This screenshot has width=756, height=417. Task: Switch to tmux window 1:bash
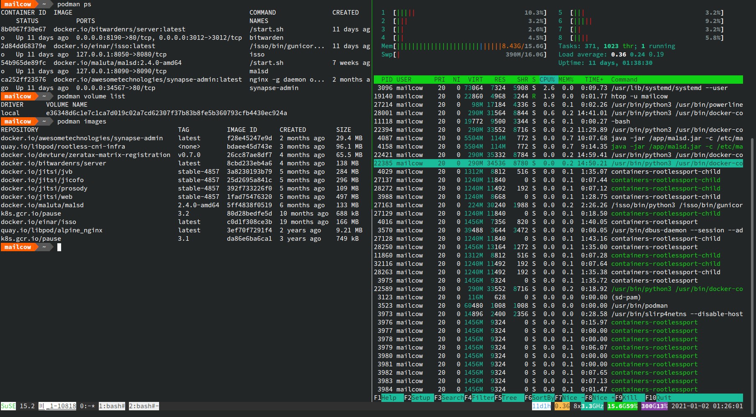(x=112, y=406)
